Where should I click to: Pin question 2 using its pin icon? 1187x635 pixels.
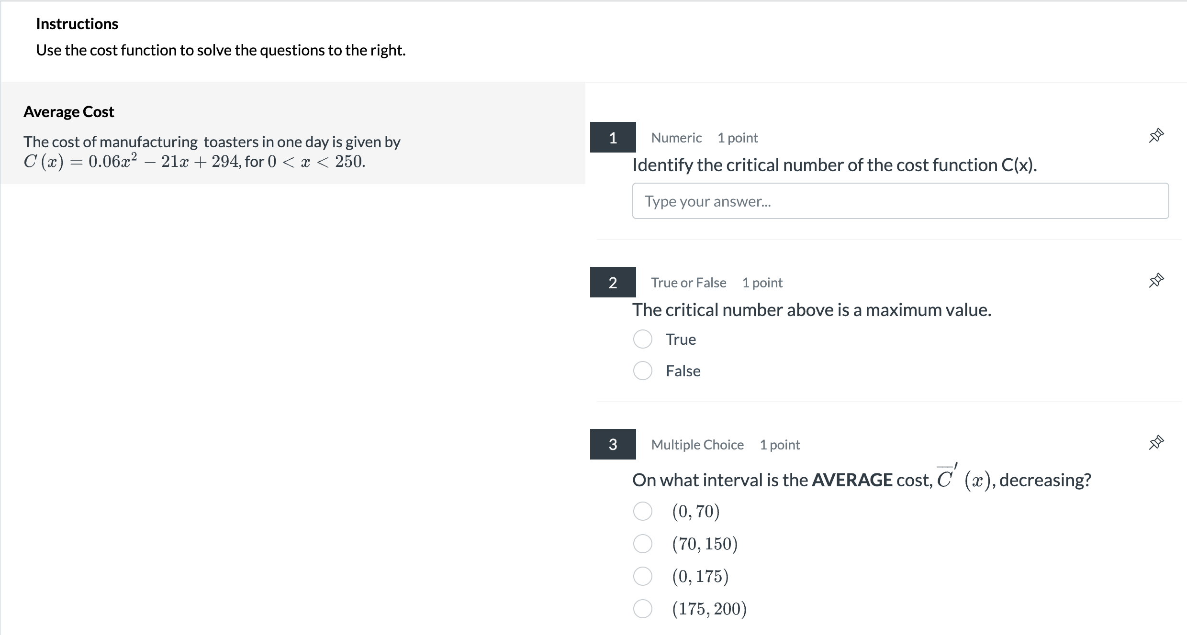tap(1157, 280)
